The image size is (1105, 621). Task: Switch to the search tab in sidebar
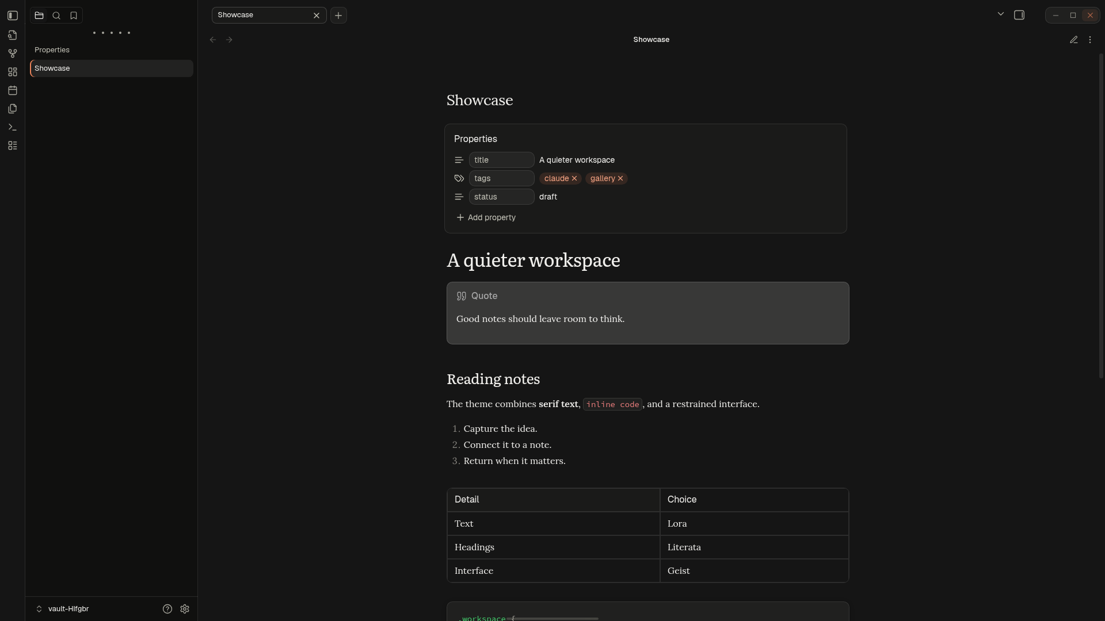[x=56, y=16]
